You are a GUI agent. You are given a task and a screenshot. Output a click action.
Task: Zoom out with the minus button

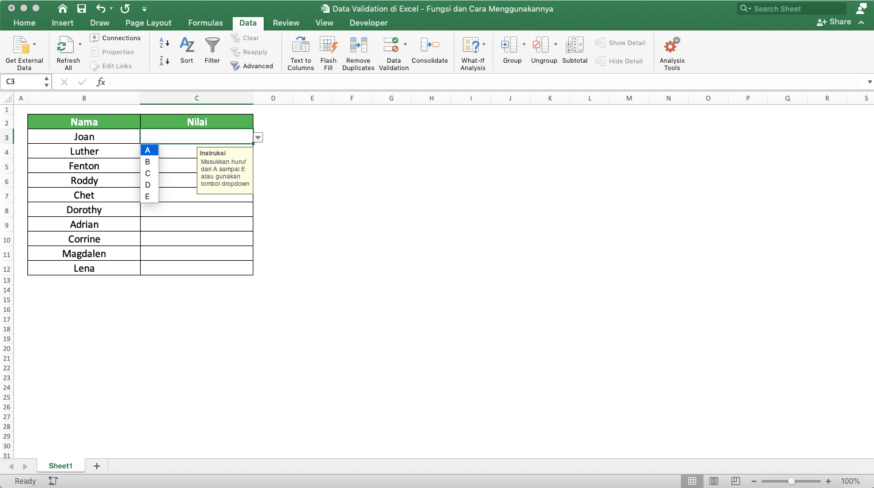coord(755,481)
